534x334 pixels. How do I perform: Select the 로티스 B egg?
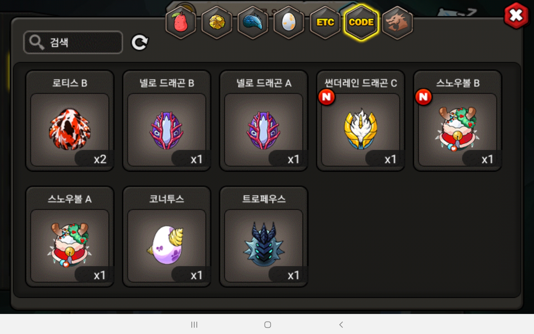tap(70, 121)
